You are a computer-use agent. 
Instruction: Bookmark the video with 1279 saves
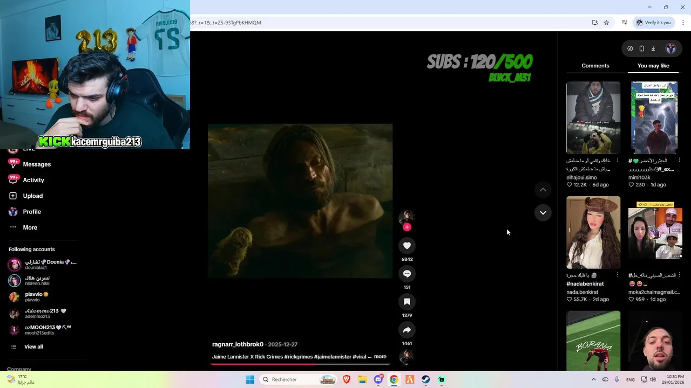click(x=407, y=302)
